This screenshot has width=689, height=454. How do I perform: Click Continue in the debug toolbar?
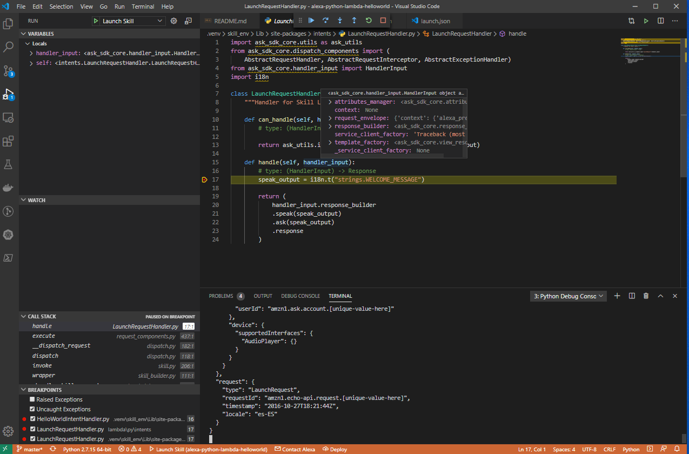tap(311, 21)
